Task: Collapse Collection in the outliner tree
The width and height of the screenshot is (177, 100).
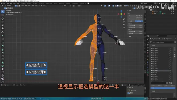Action: point(149,10)
